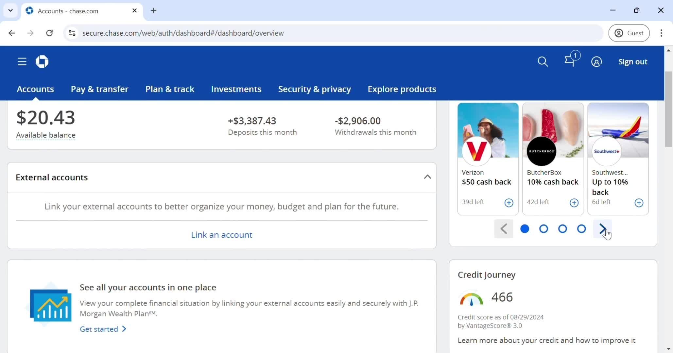Sign out of the Chase account
Screen dimensions: 673x353
coord(632,61)
